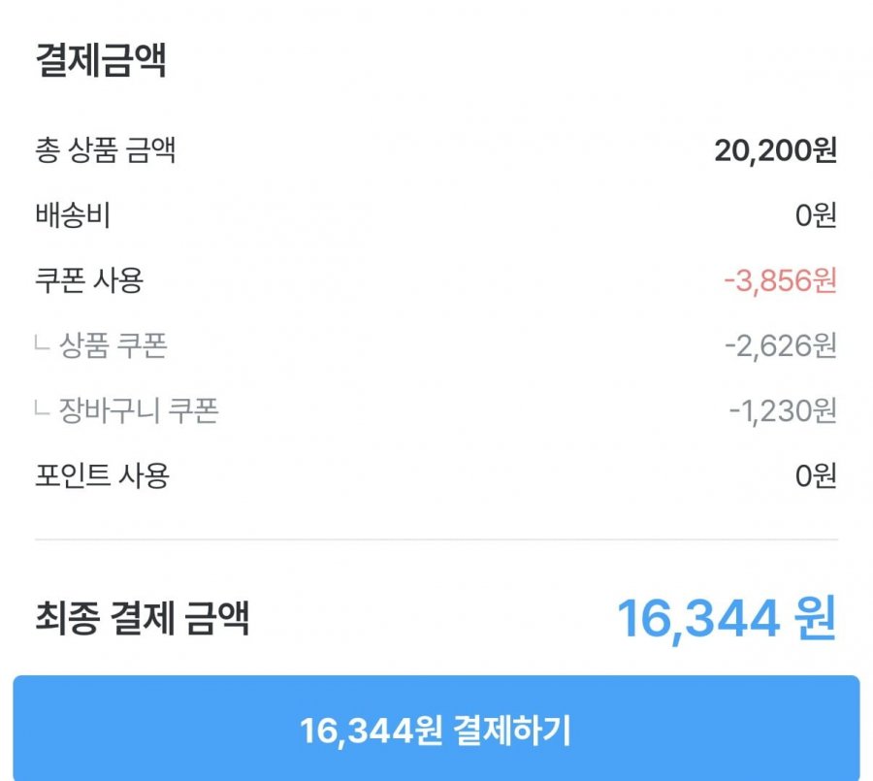Click the 0원 value beside 포인트 사용
The image size is (873, 781).
coord(815,475)
